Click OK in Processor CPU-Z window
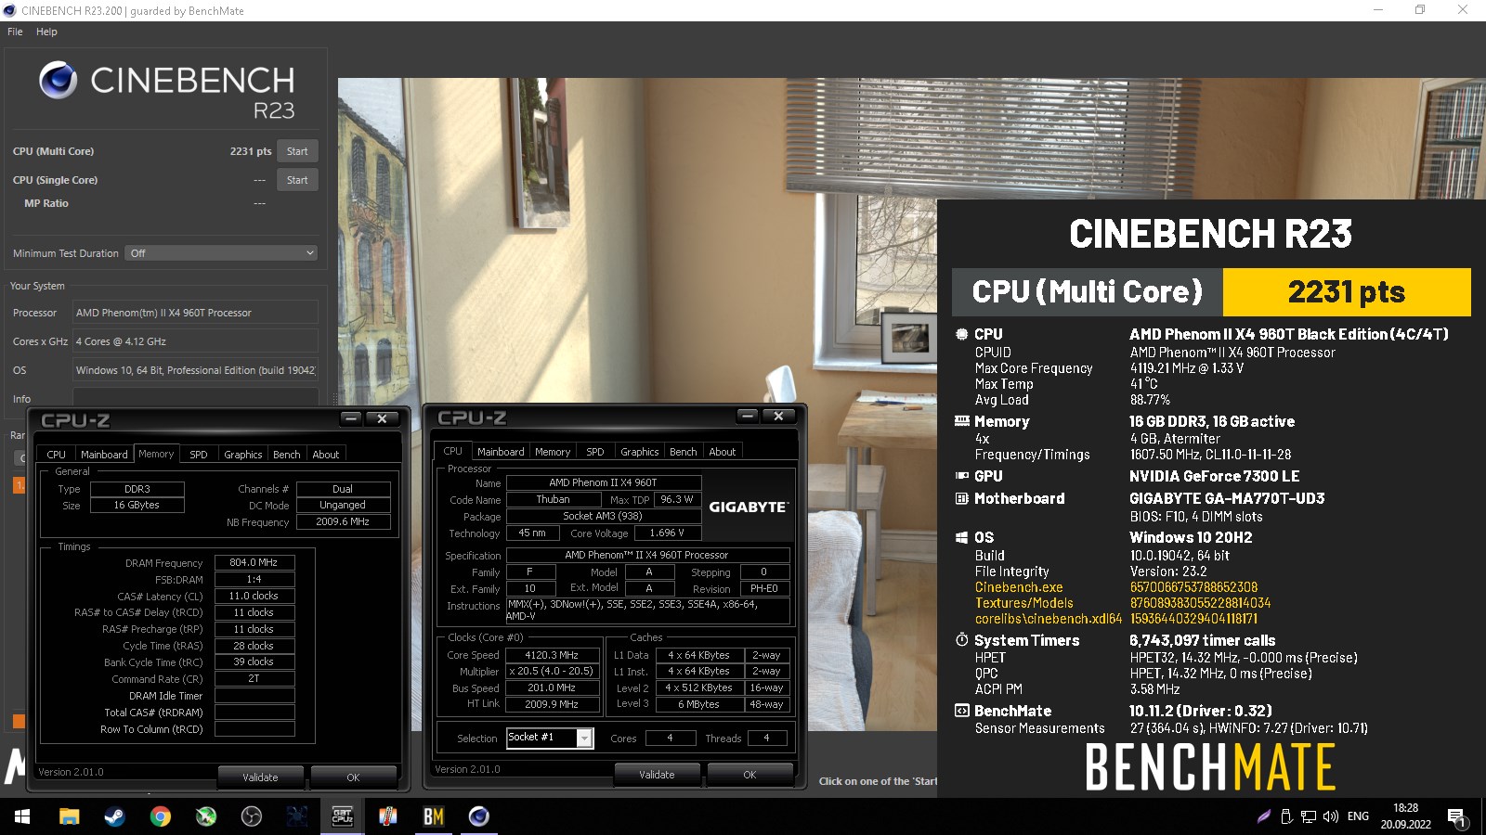The image size is (1486, 835). [x=750, y=775]
